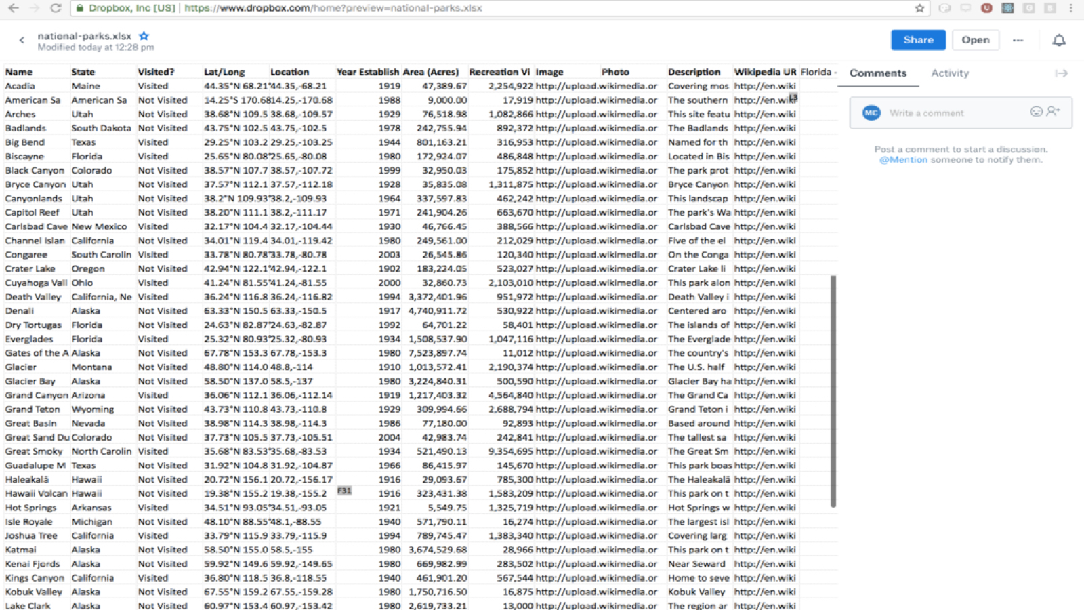Close the preview with the back chevron

point(22,40)
